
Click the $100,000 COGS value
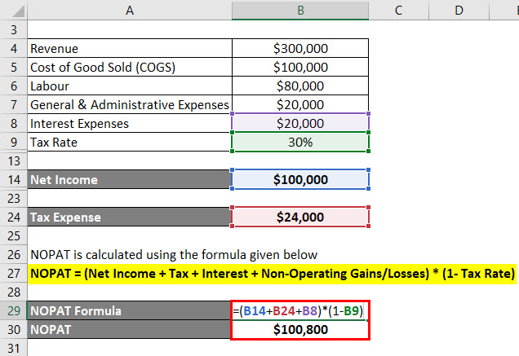click(x=300, y=68)
